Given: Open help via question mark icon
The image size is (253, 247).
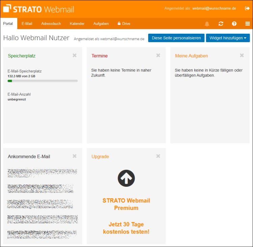Looking at the screenshot, I should tap(234, 24).
